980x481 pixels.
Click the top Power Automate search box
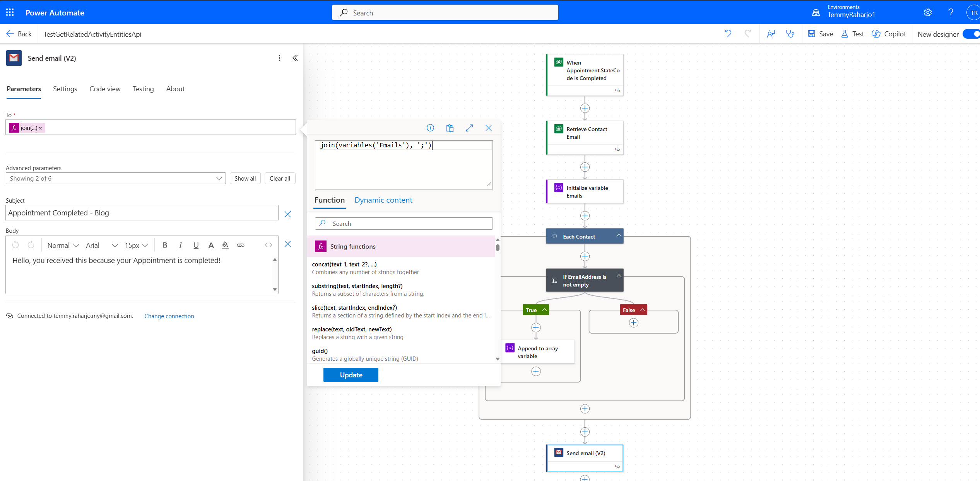coord(445,12)
